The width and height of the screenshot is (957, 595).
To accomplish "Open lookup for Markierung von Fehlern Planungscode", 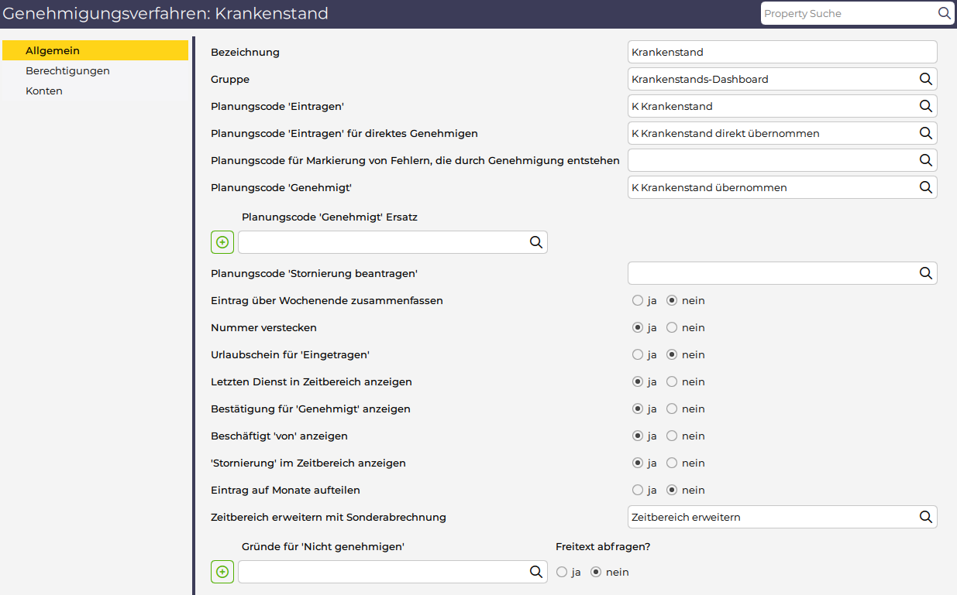I will click(925, 160).
